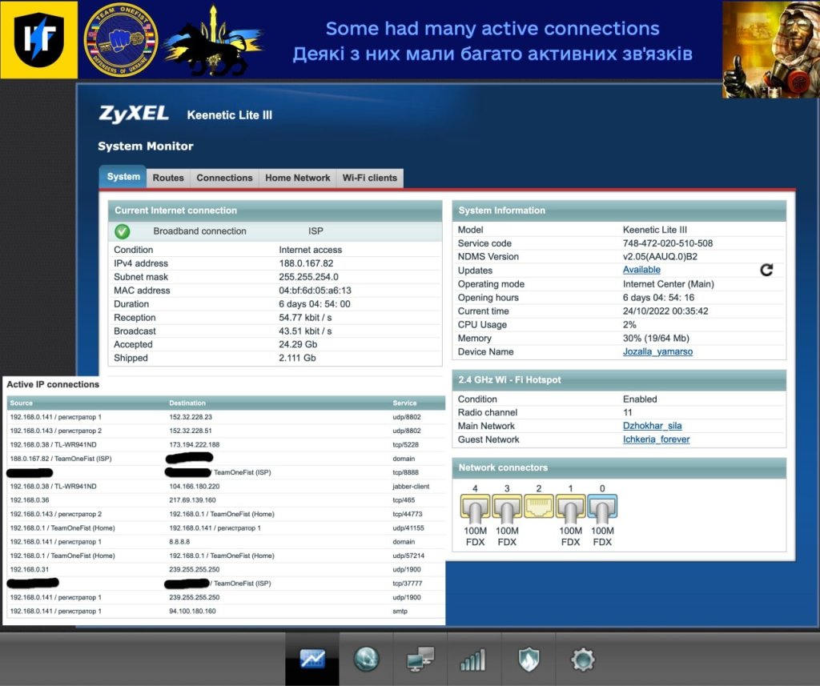This screenshot has width=820, height=686.
Task: Open the Internet globe icon
Action: pos(366,659)
